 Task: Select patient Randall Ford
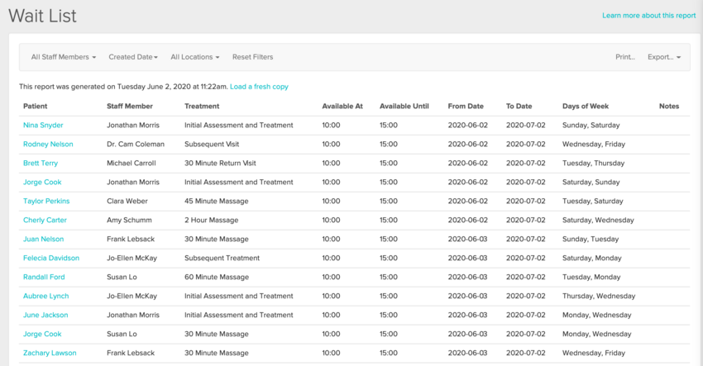pyautogui.click(x=44, y=278)
